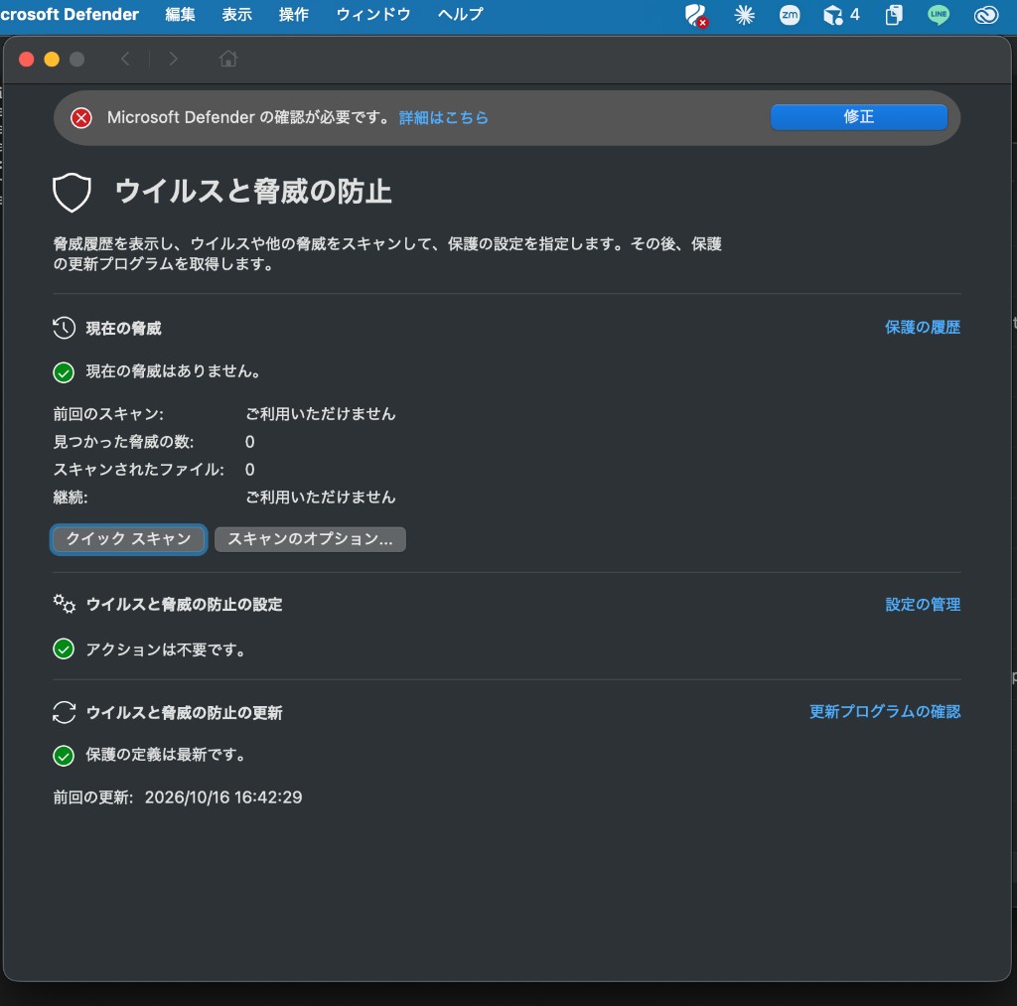
Task: Click refresh icon by ウイルスと脅威の防止の更新
Action: click(x=65, y=712)
